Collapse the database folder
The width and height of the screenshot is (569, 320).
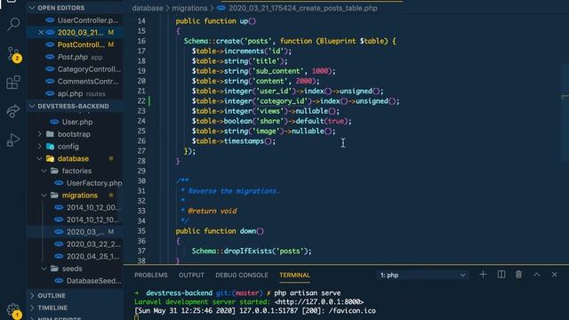click(75, 158)
